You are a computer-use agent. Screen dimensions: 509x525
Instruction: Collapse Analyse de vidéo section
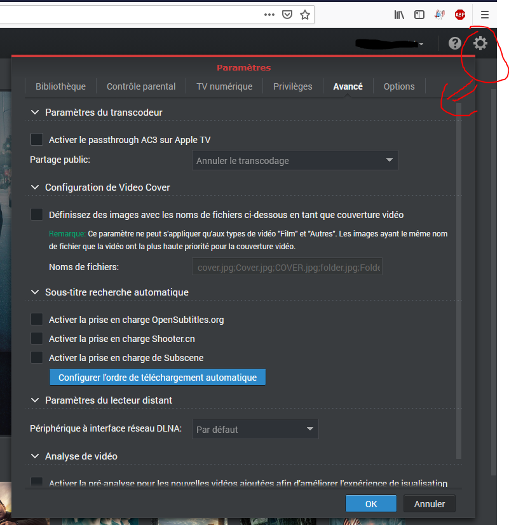click(x=35, y=456)
